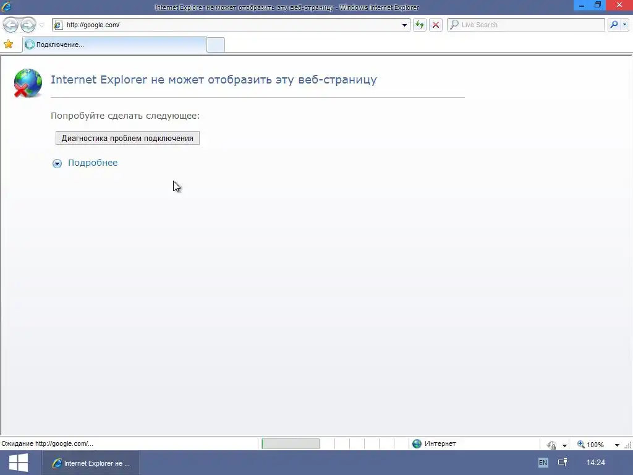Open the network tray icon
633x475 pixels.
(563, 462)
